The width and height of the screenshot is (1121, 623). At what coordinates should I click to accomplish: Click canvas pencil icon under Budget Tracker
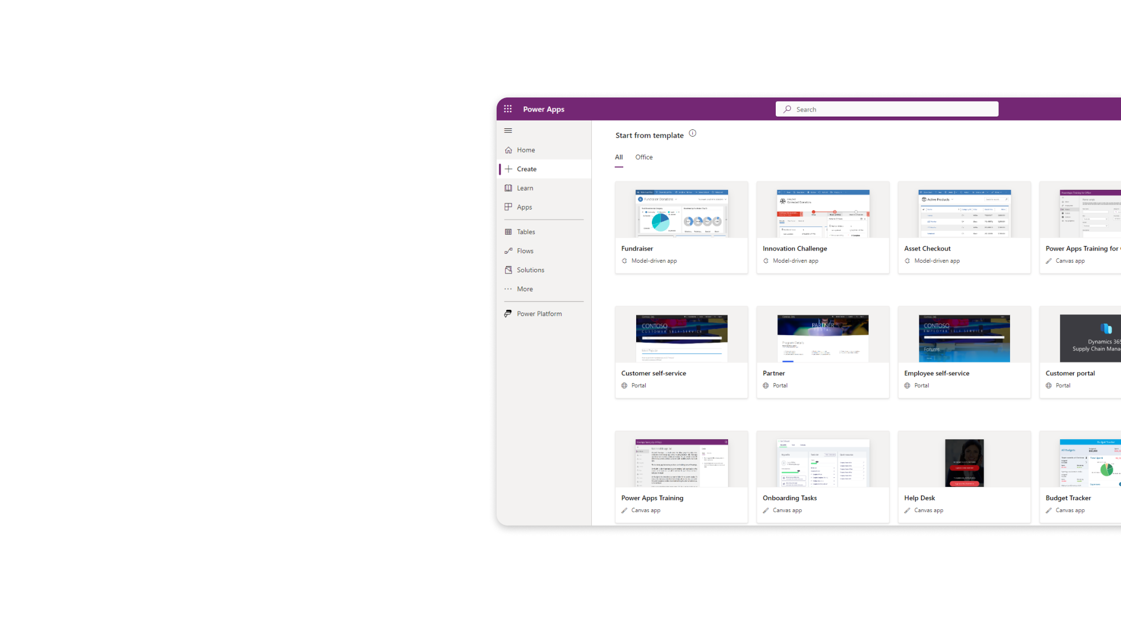coord(1049,510)
